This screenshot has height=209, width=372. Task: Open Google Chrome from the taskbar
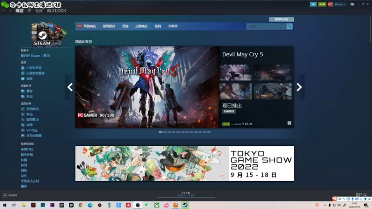coord(80,205)
